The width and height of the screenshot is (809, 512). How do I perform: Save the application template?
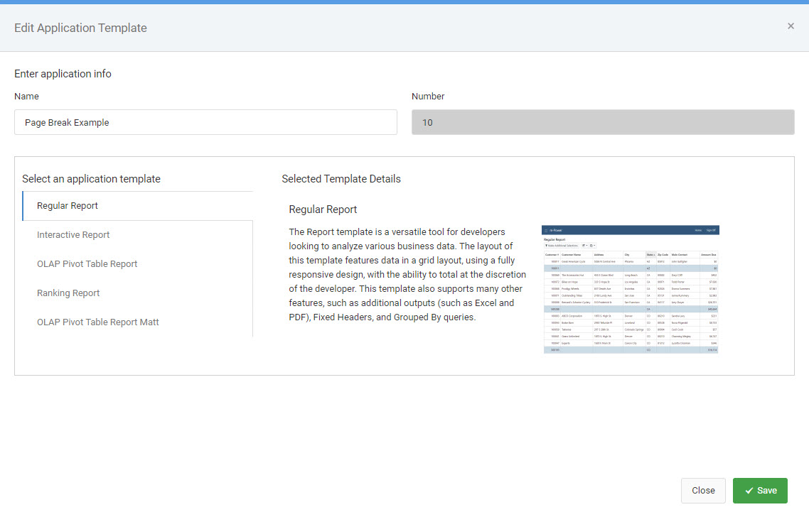point(760,491)
